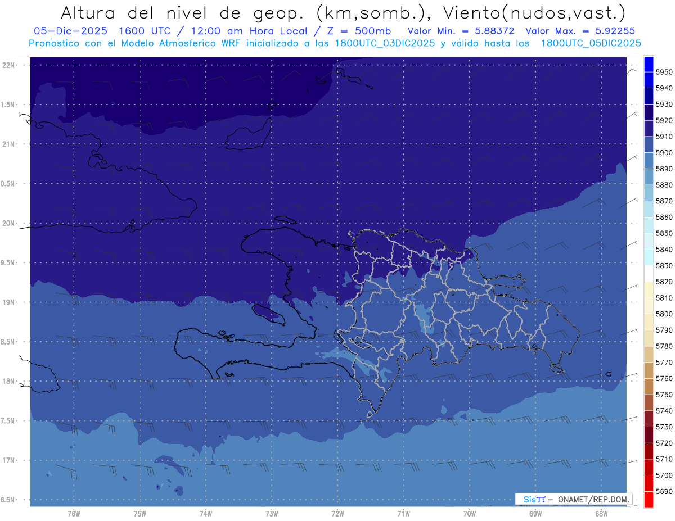Click legend value '5850'
The height and width of the screenshot is (521, 675).
(664, 233)
